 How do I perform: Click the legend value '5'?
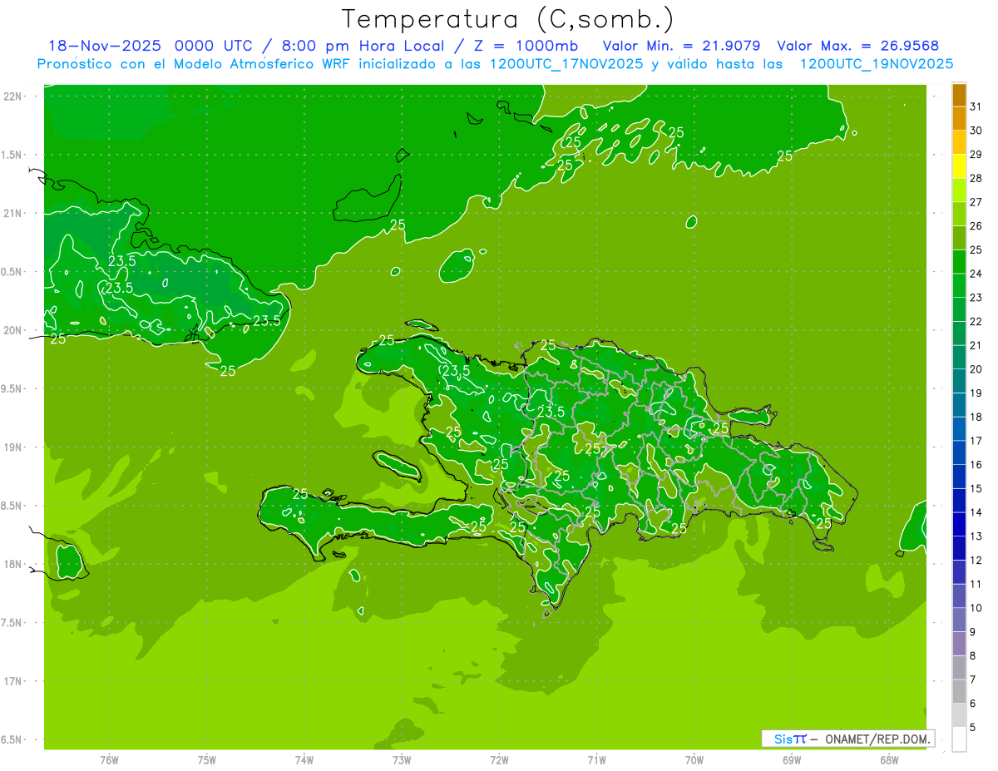973,728
